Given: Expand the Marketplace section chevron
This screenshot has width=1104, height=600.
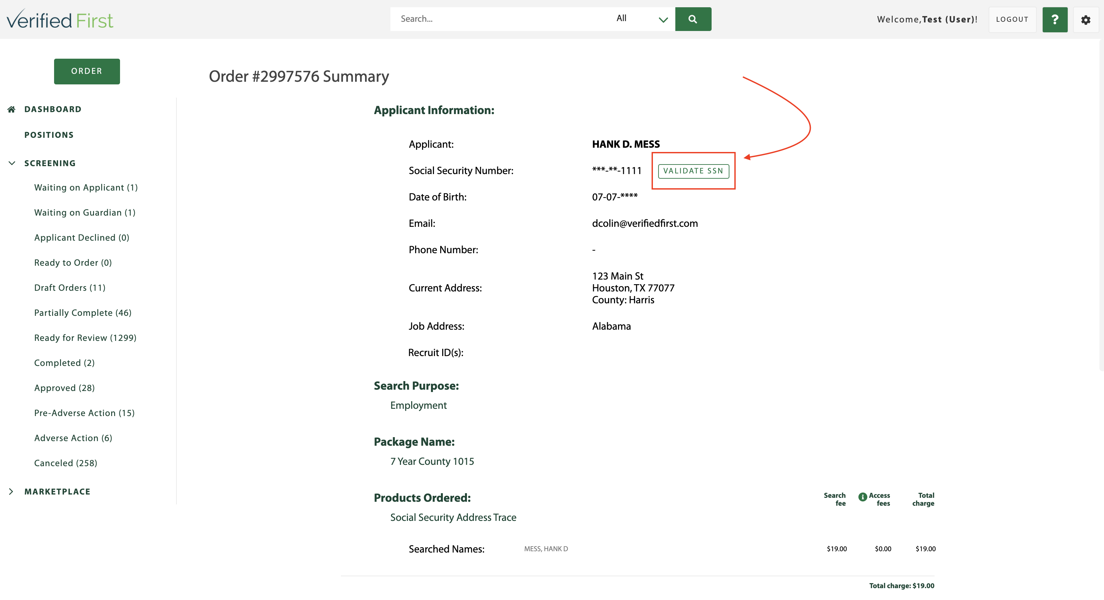Looking at the screenshot, I should (11, 492).
